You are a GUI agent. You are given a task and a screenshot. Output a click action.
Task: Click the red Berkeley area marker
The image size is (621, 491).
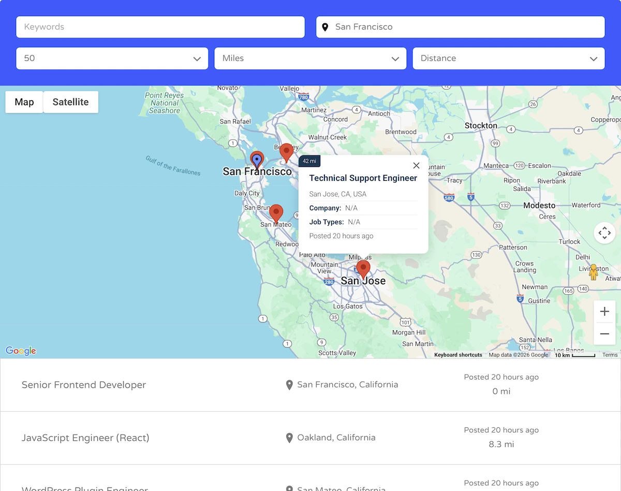[287, 152]
